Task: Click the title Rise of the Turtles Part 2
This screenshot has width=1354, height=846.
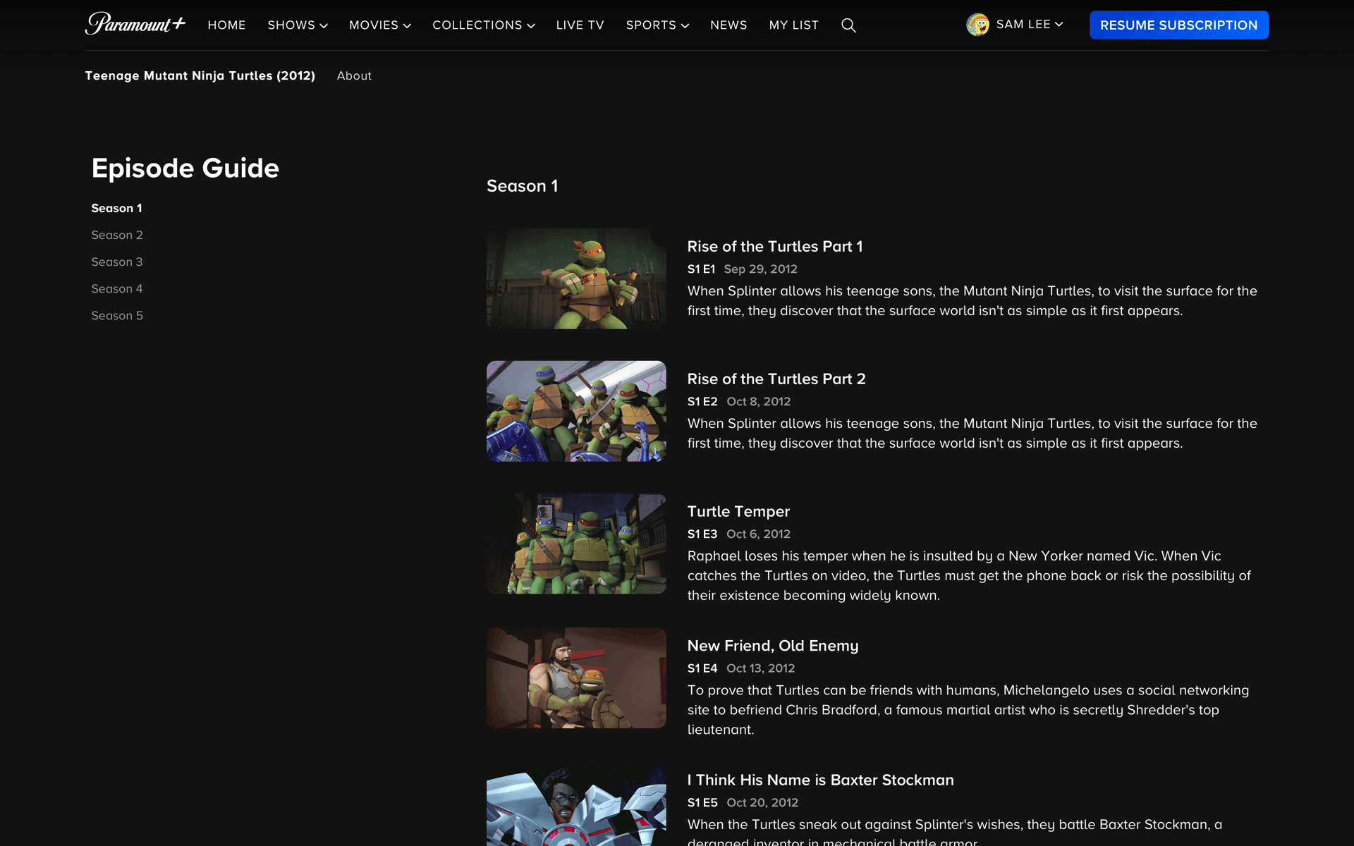Action: tap(776, 379)
